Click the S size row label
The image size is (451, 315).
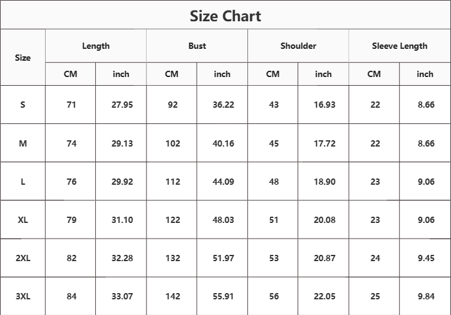point(23,105)
